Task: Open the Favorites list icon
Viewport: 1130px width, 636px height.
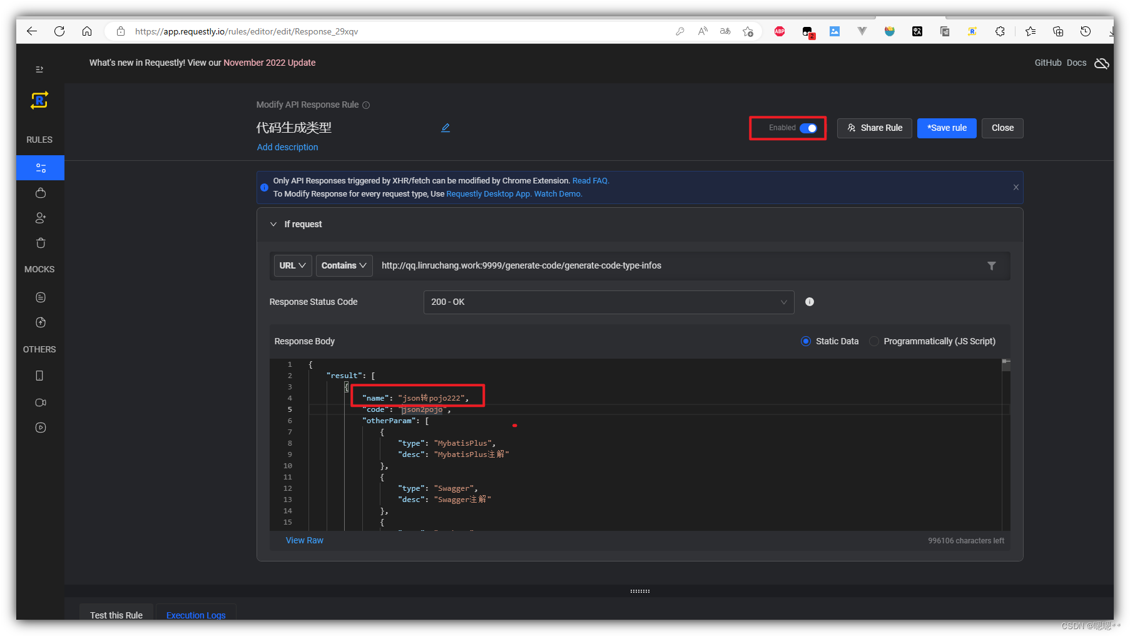Action: coord(1031,31)
